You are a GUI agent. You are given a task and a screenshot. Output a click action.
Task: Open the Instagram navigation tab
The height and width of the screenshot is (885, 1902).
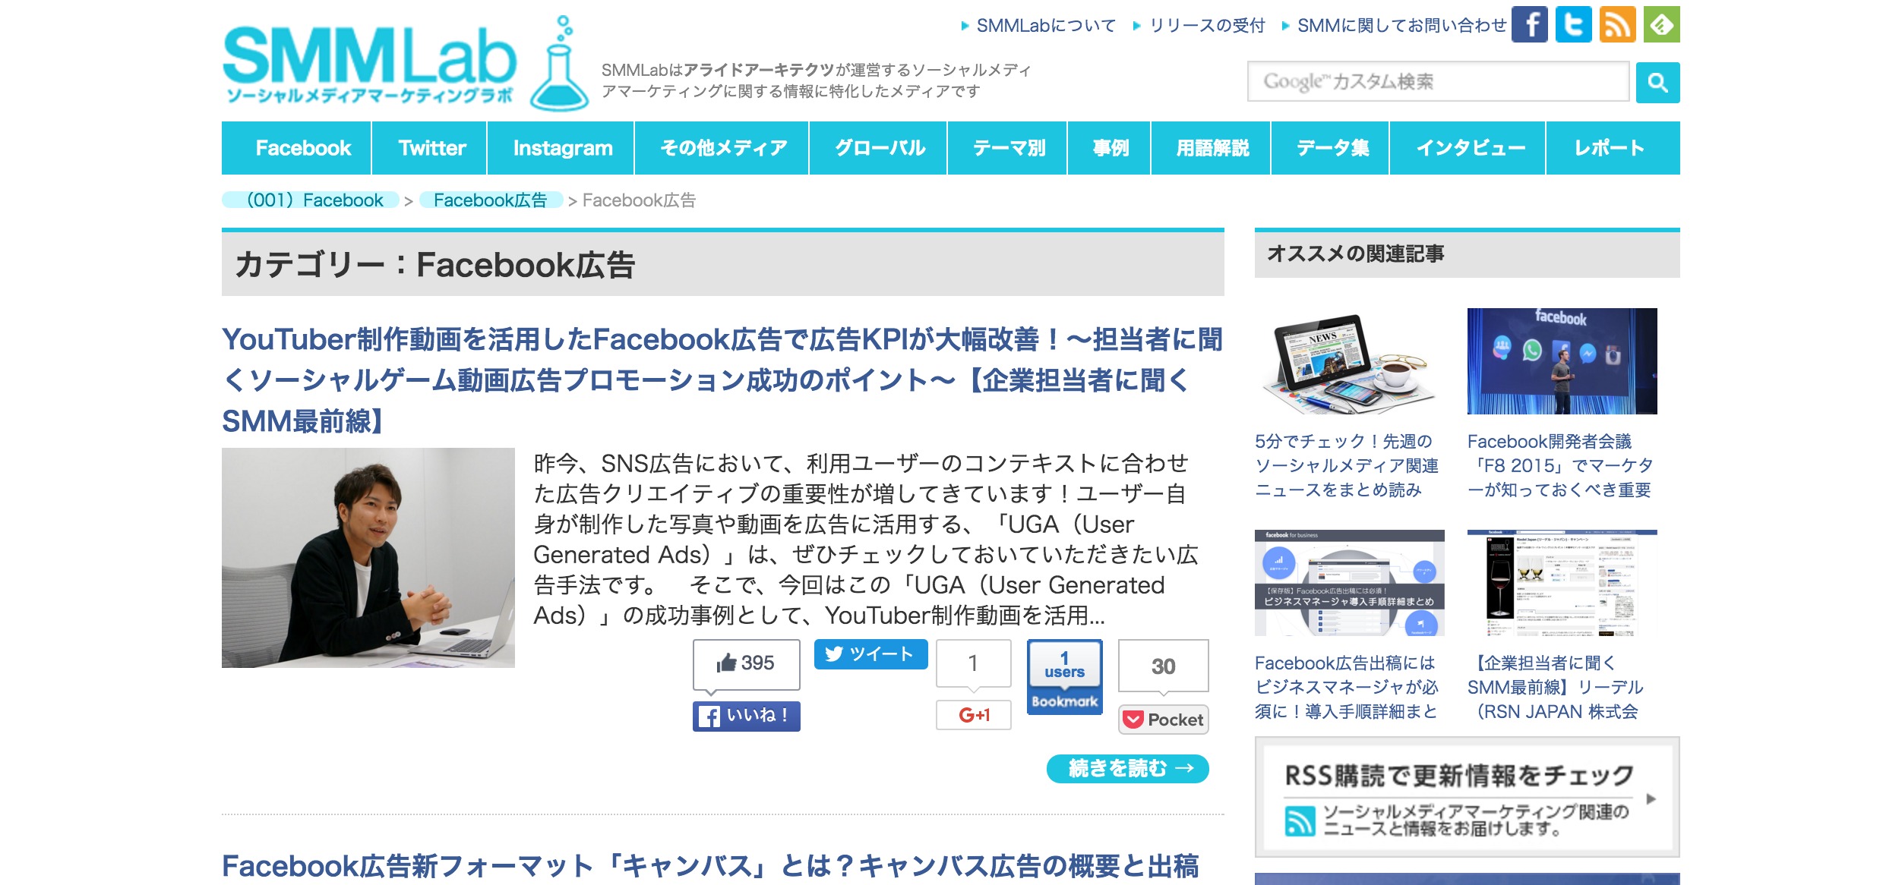pyautogui.click(x=562, y=148)
